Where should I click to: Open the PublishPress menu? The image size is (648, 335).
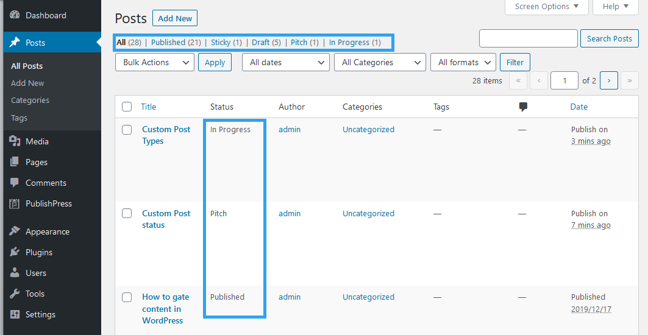(49, 203)
